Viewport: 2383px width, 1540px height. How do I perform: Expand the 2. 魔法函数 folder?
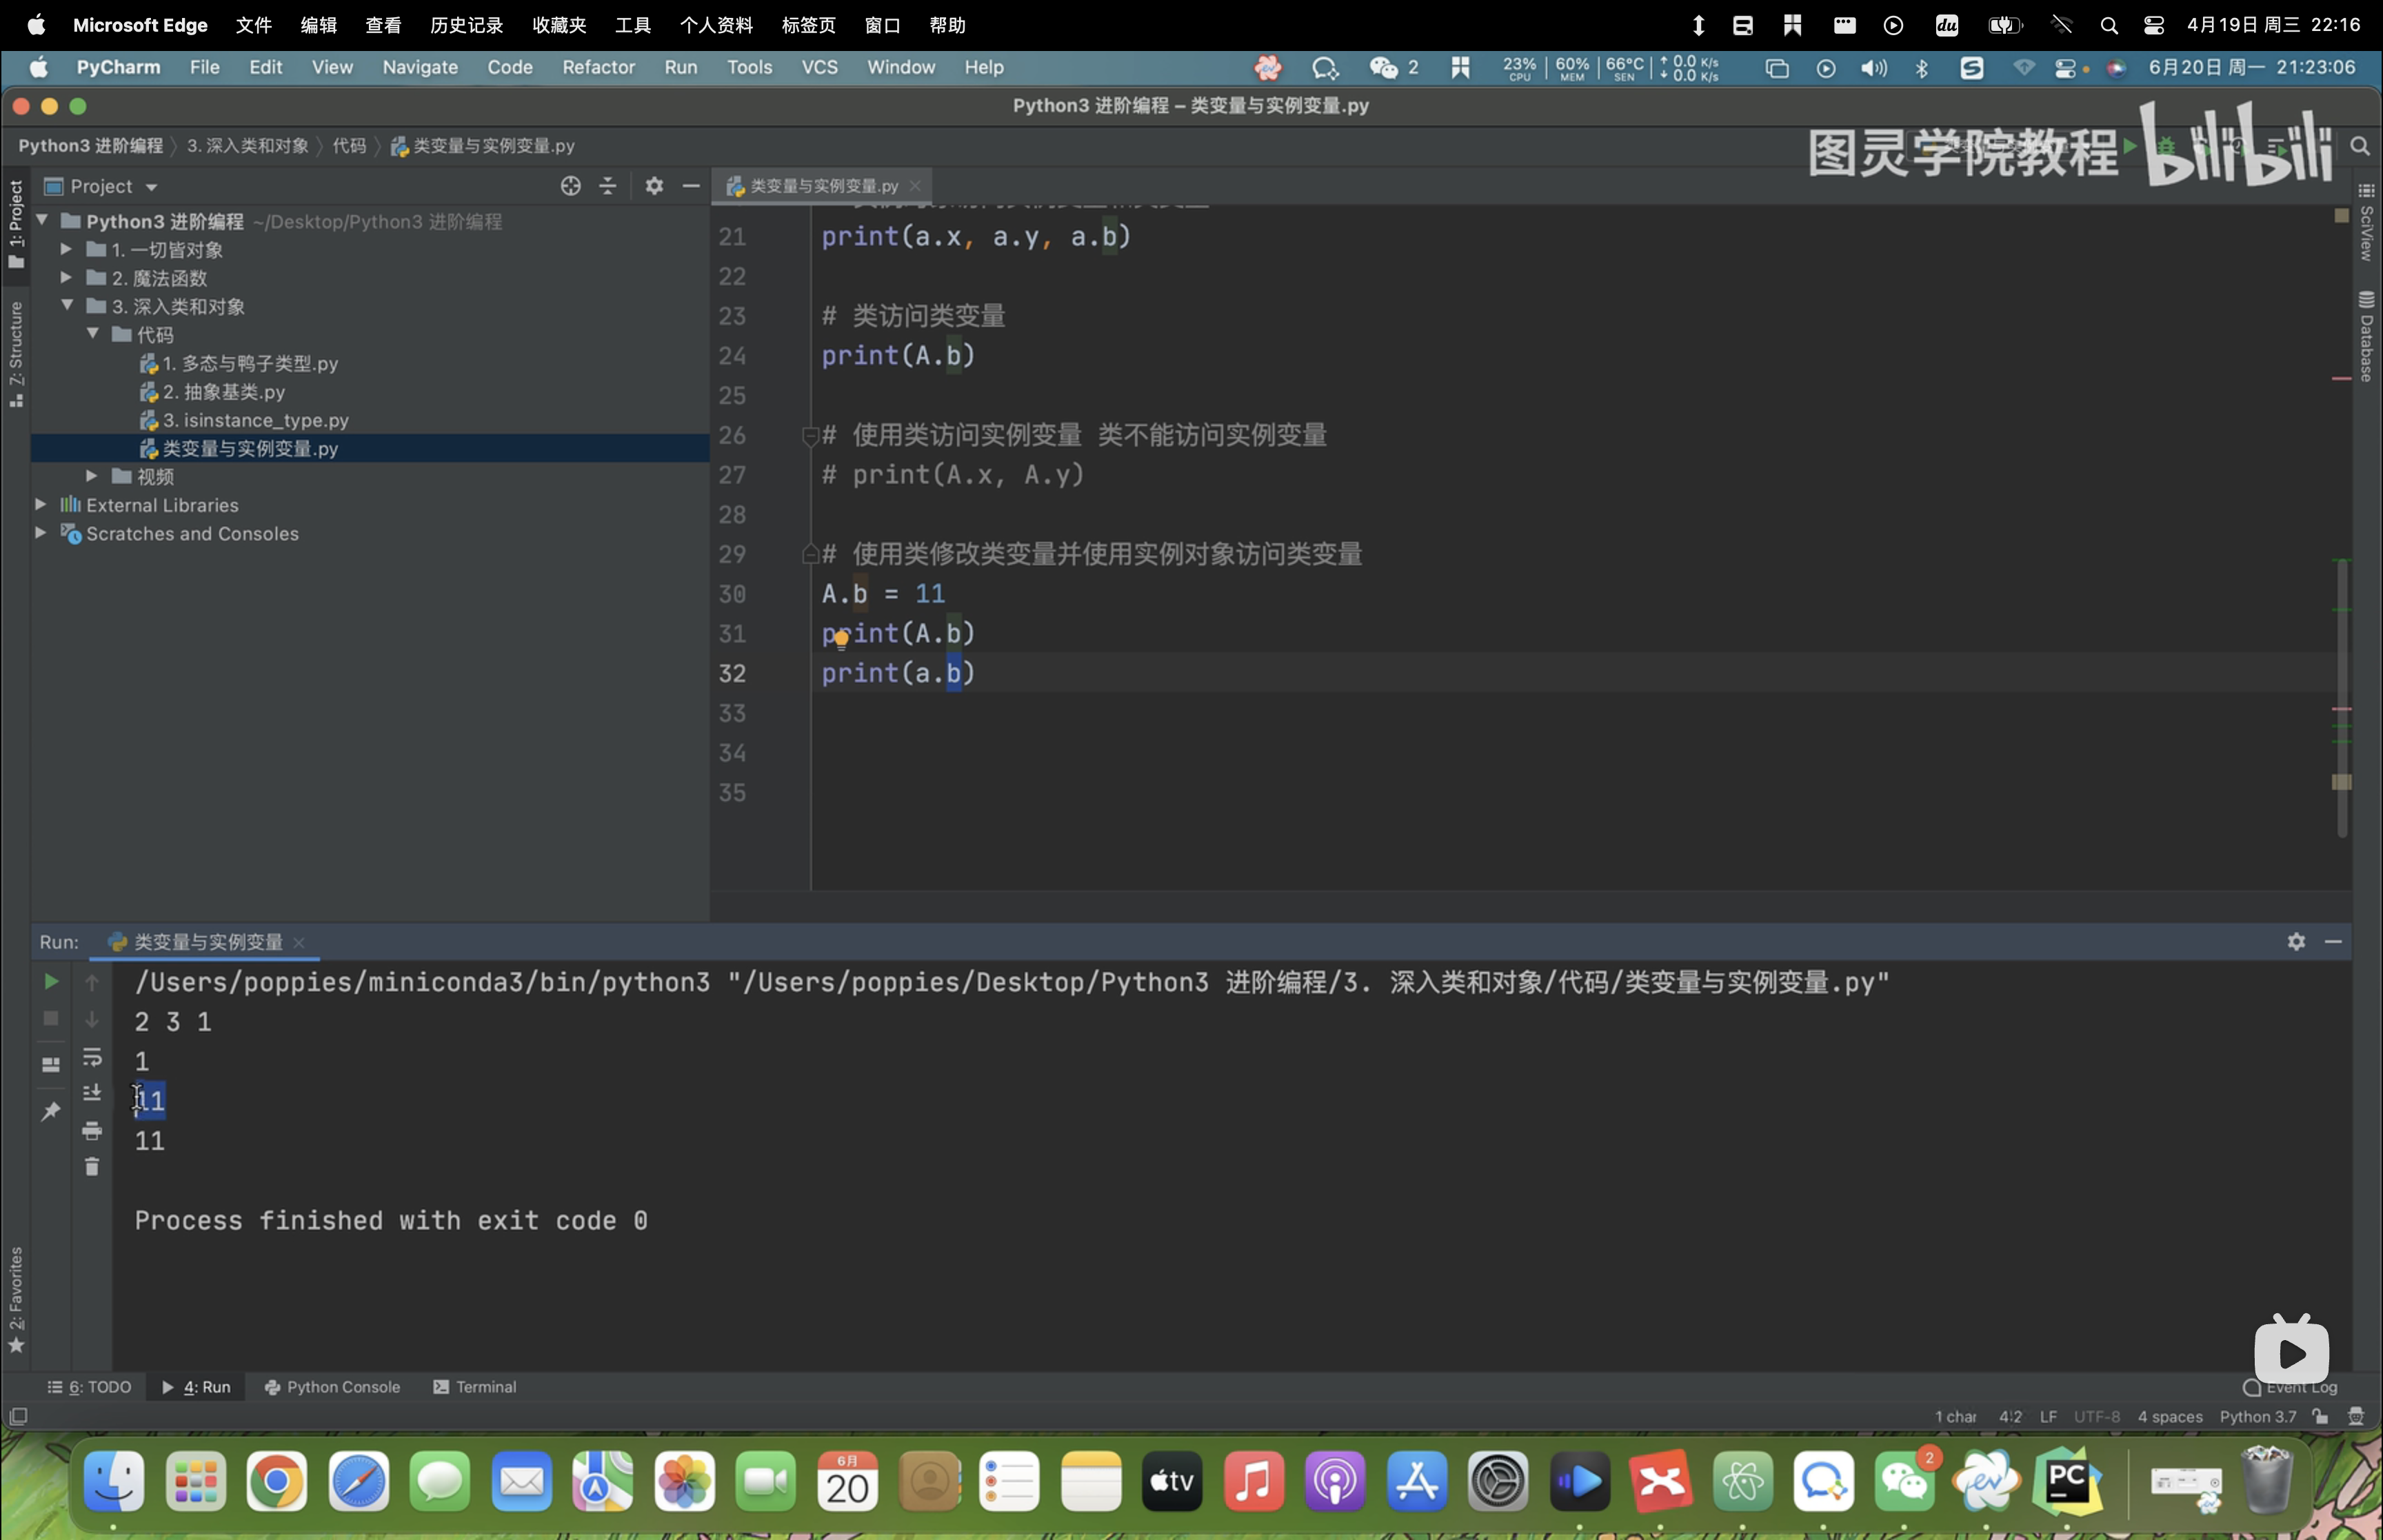pos(66,277)
